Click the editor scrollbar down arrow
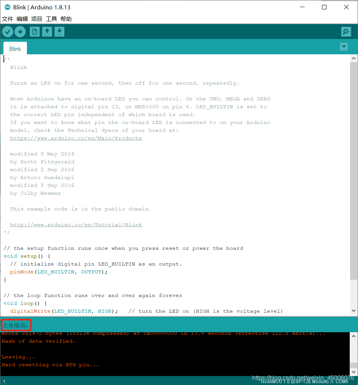The image size is (358, 385). click(x=353, y=310)
